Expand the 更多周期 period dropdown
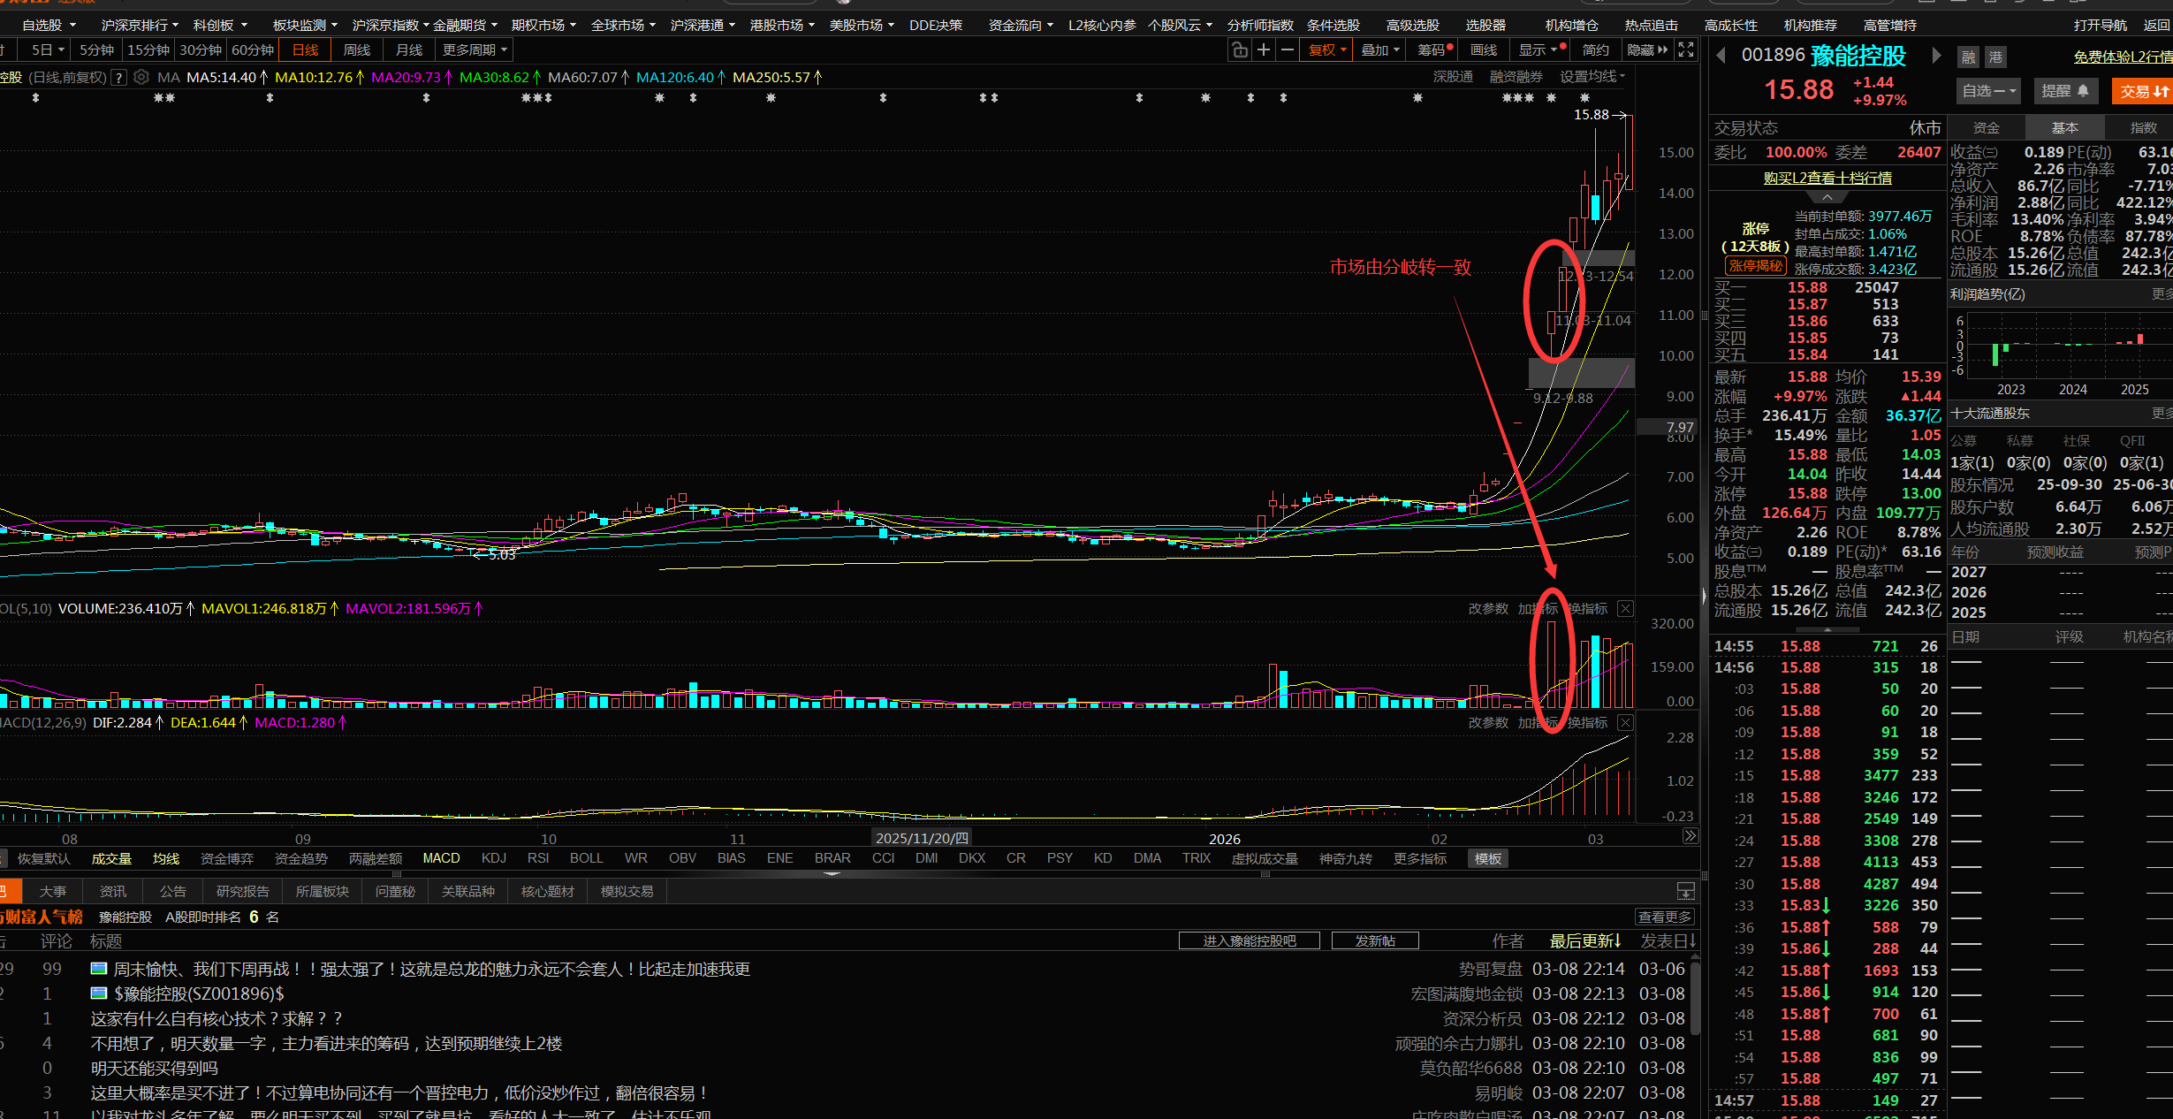This screenshot has height=1119, width=2173. coord(475,50)
